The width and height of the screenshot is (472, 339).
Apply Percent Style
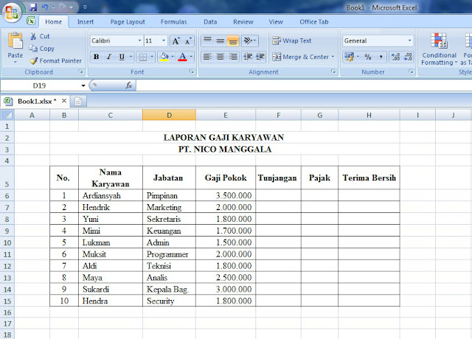368,57
